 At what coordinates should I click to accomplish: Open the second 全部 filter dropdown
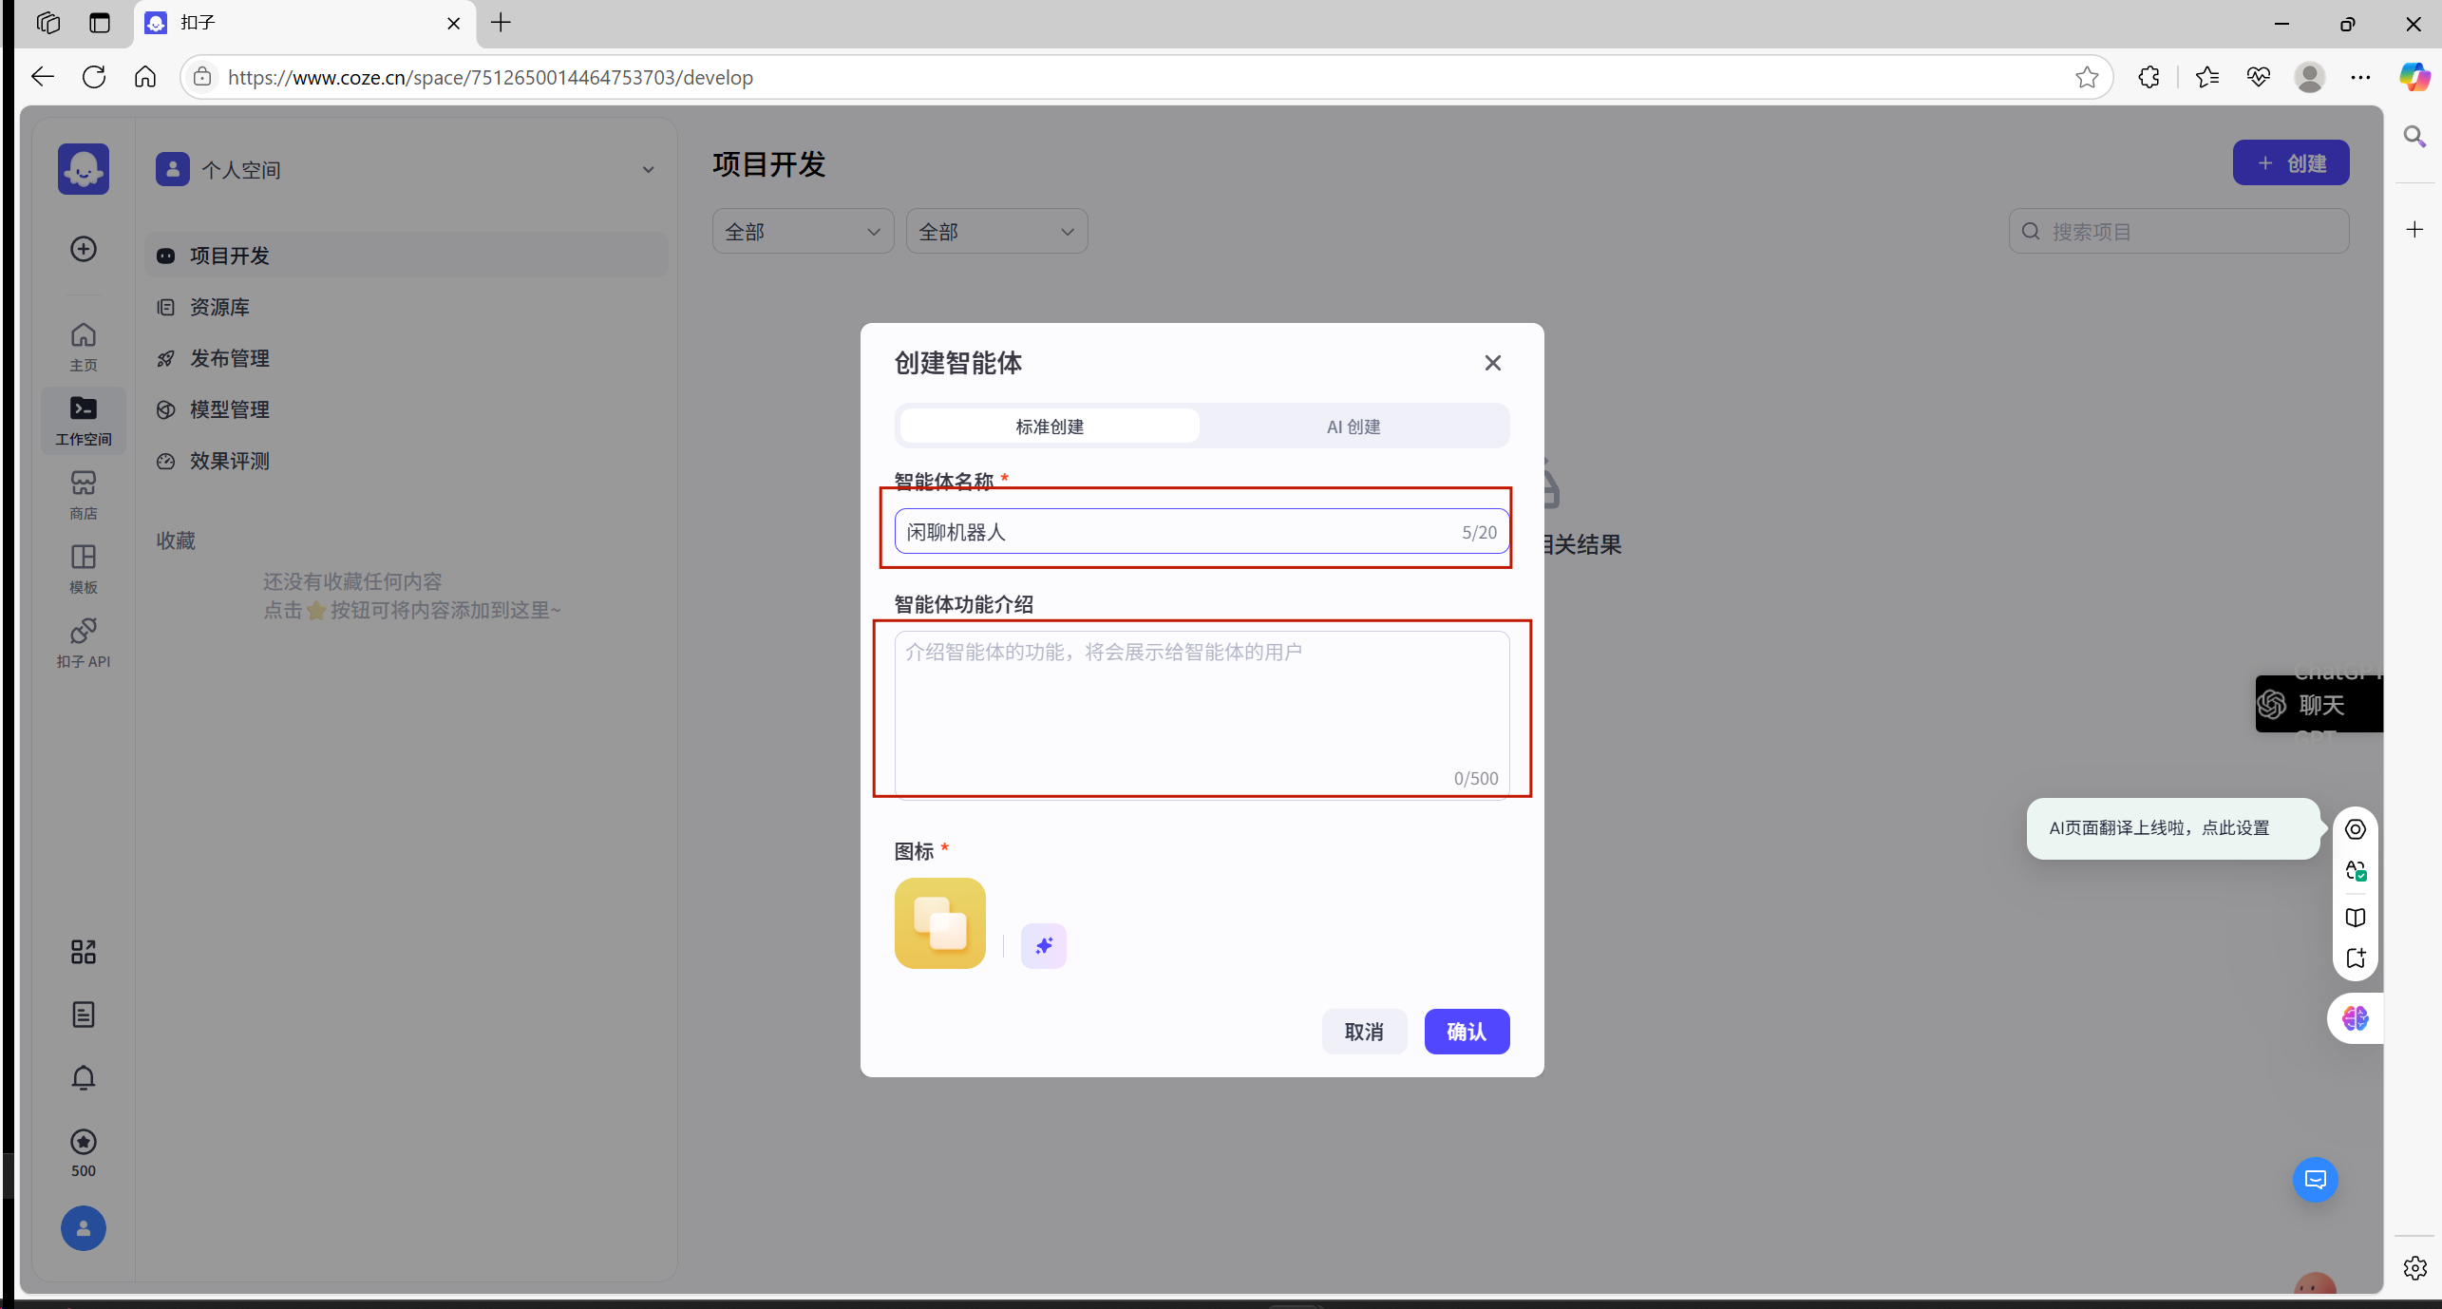tap(996, 232)
